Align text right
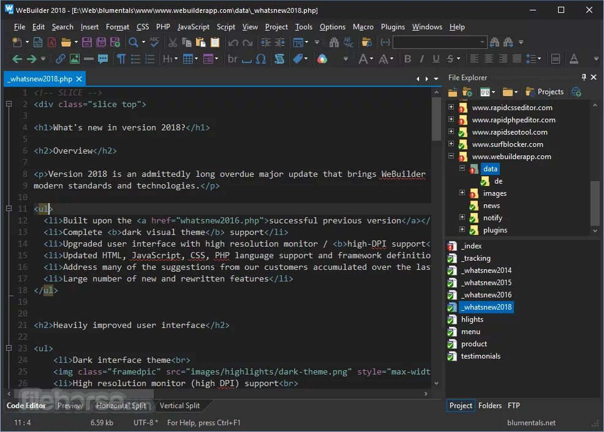Viewport: 604px width, 432px height. (503, 59)
